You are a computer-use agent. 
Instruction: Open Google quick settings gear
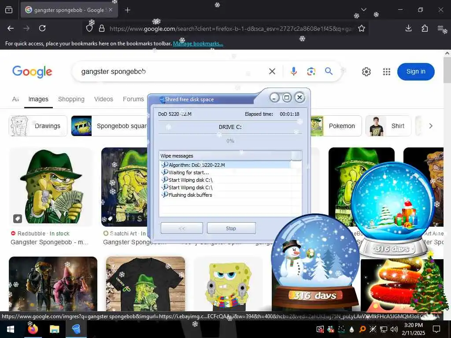[x=366, y=72]
